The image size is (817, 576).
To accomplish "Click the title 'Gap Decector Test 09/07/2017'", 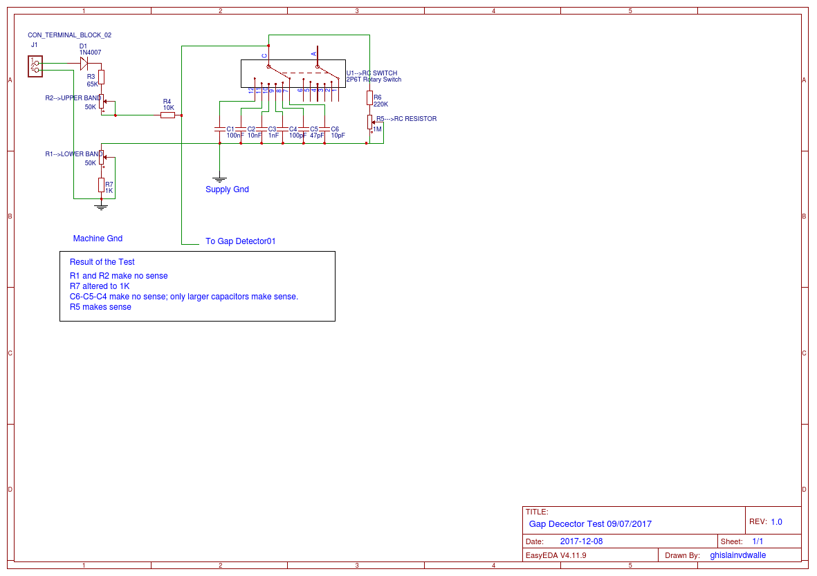I will coord(590,524).
